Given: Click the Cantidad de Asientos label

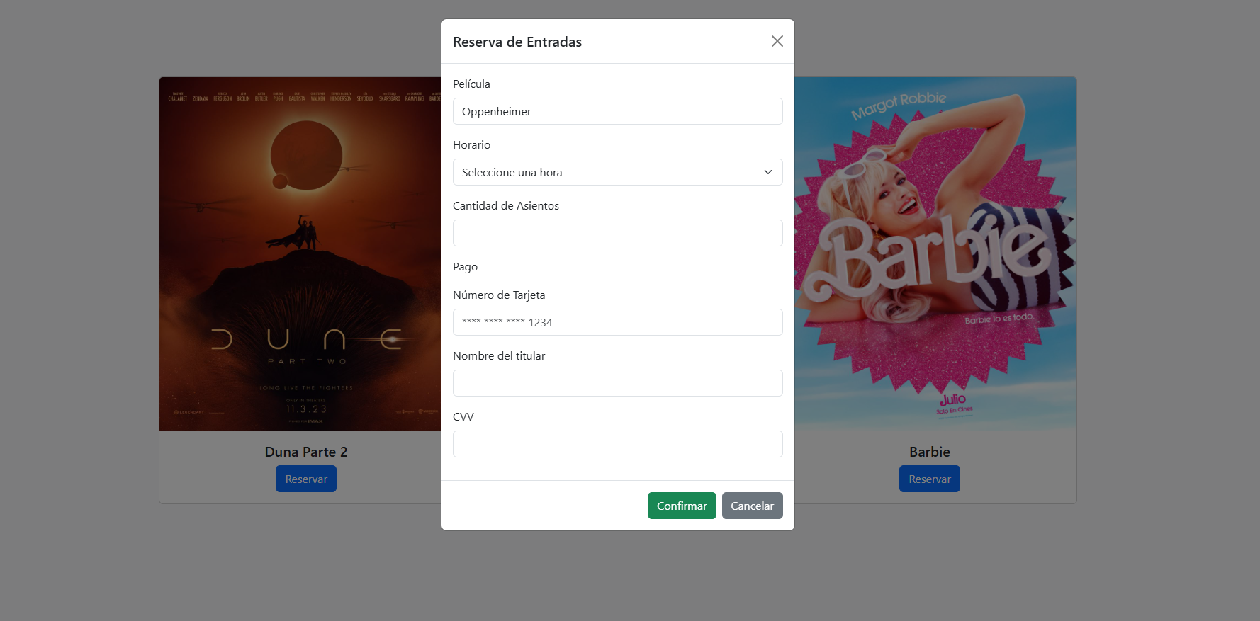Looking at the screenshot, I should coord(505,206).
